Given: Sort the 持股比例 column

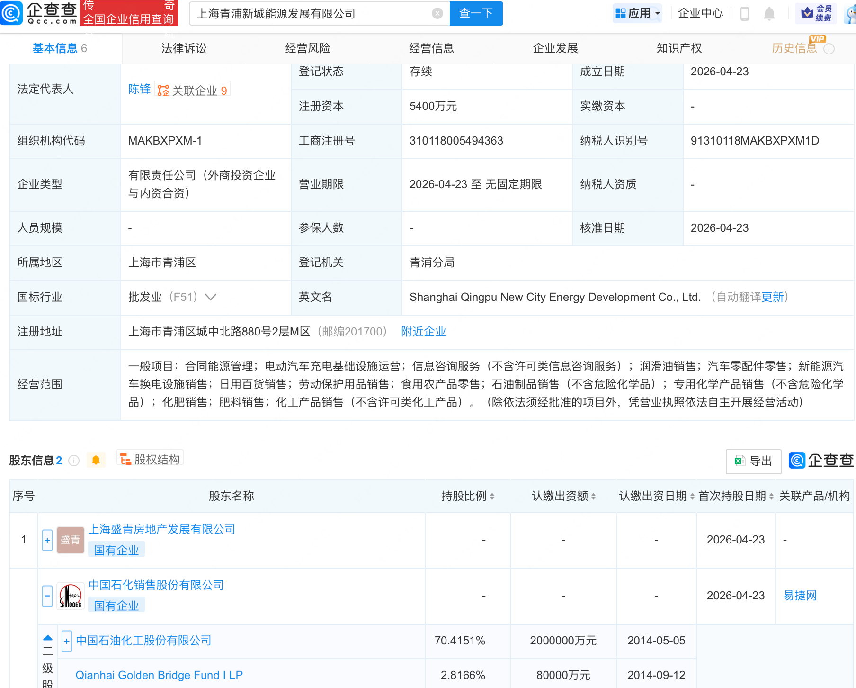Looking at the screenshot, I should 491,496.
